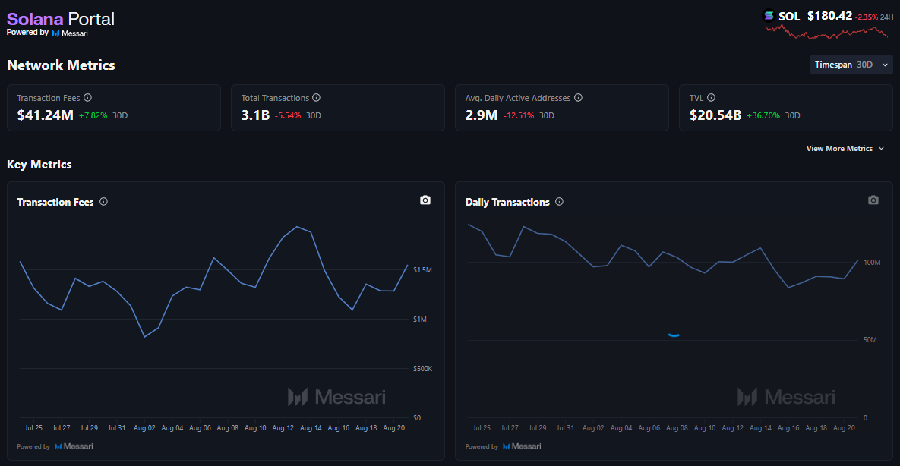This screenshot has width=900, height=466.
Task: Click the SOL 24H price sparkline
Action: [x=827, y=32]
